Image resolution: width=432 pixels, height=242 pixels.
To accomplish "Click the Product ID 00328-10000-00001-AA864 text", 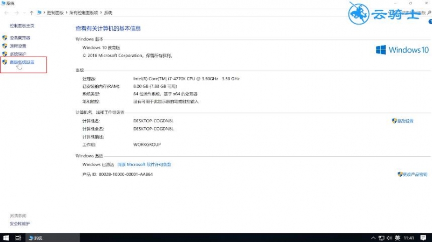I will (x=117, y=174).
